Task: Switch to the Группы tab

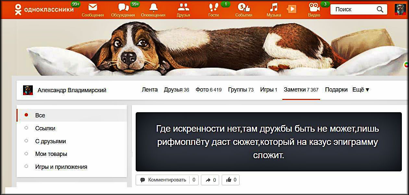Action: pyautogui.click(x=241, y=90)
